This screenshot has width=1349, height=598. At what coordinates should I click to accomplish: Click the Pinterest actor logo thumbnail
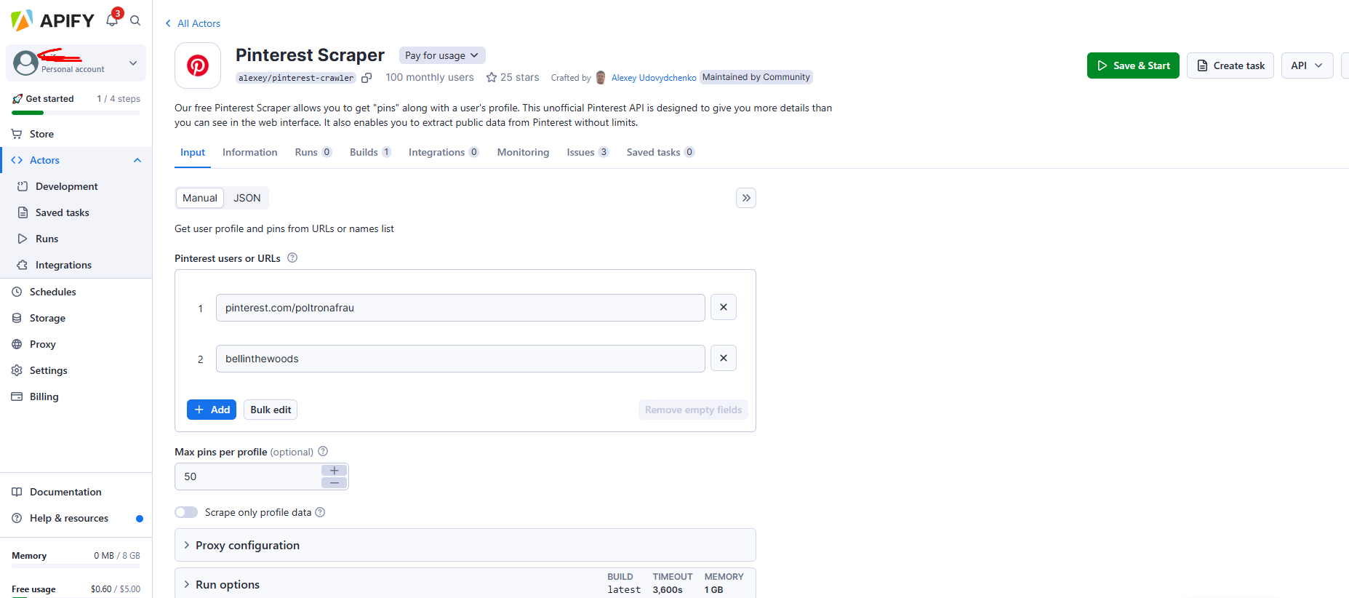(x=198, y=65)
